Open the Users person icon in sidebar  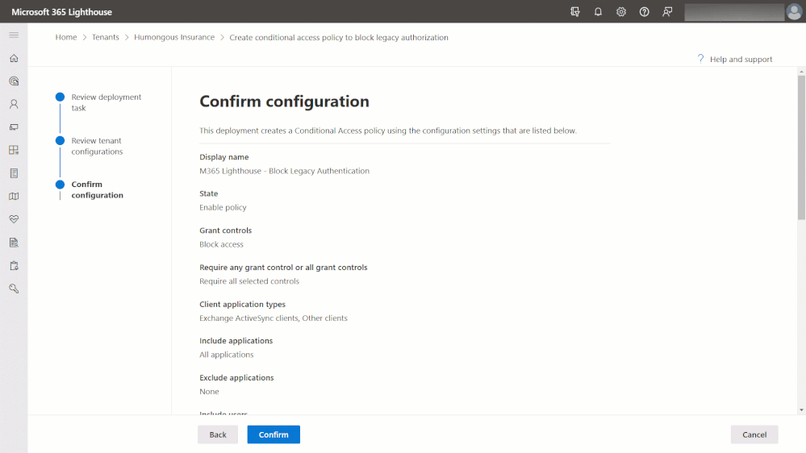coord(14,104)
